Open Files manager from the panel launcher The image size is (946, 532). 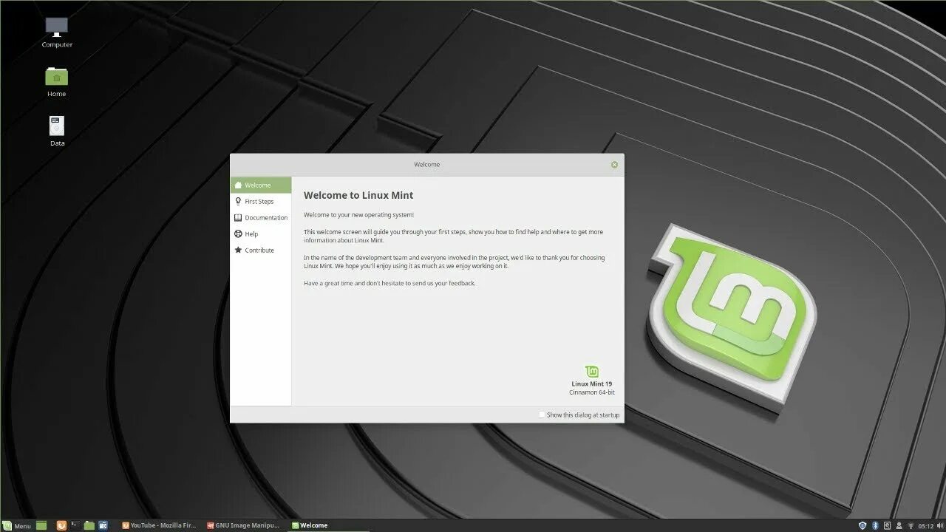tap(89, 525)
